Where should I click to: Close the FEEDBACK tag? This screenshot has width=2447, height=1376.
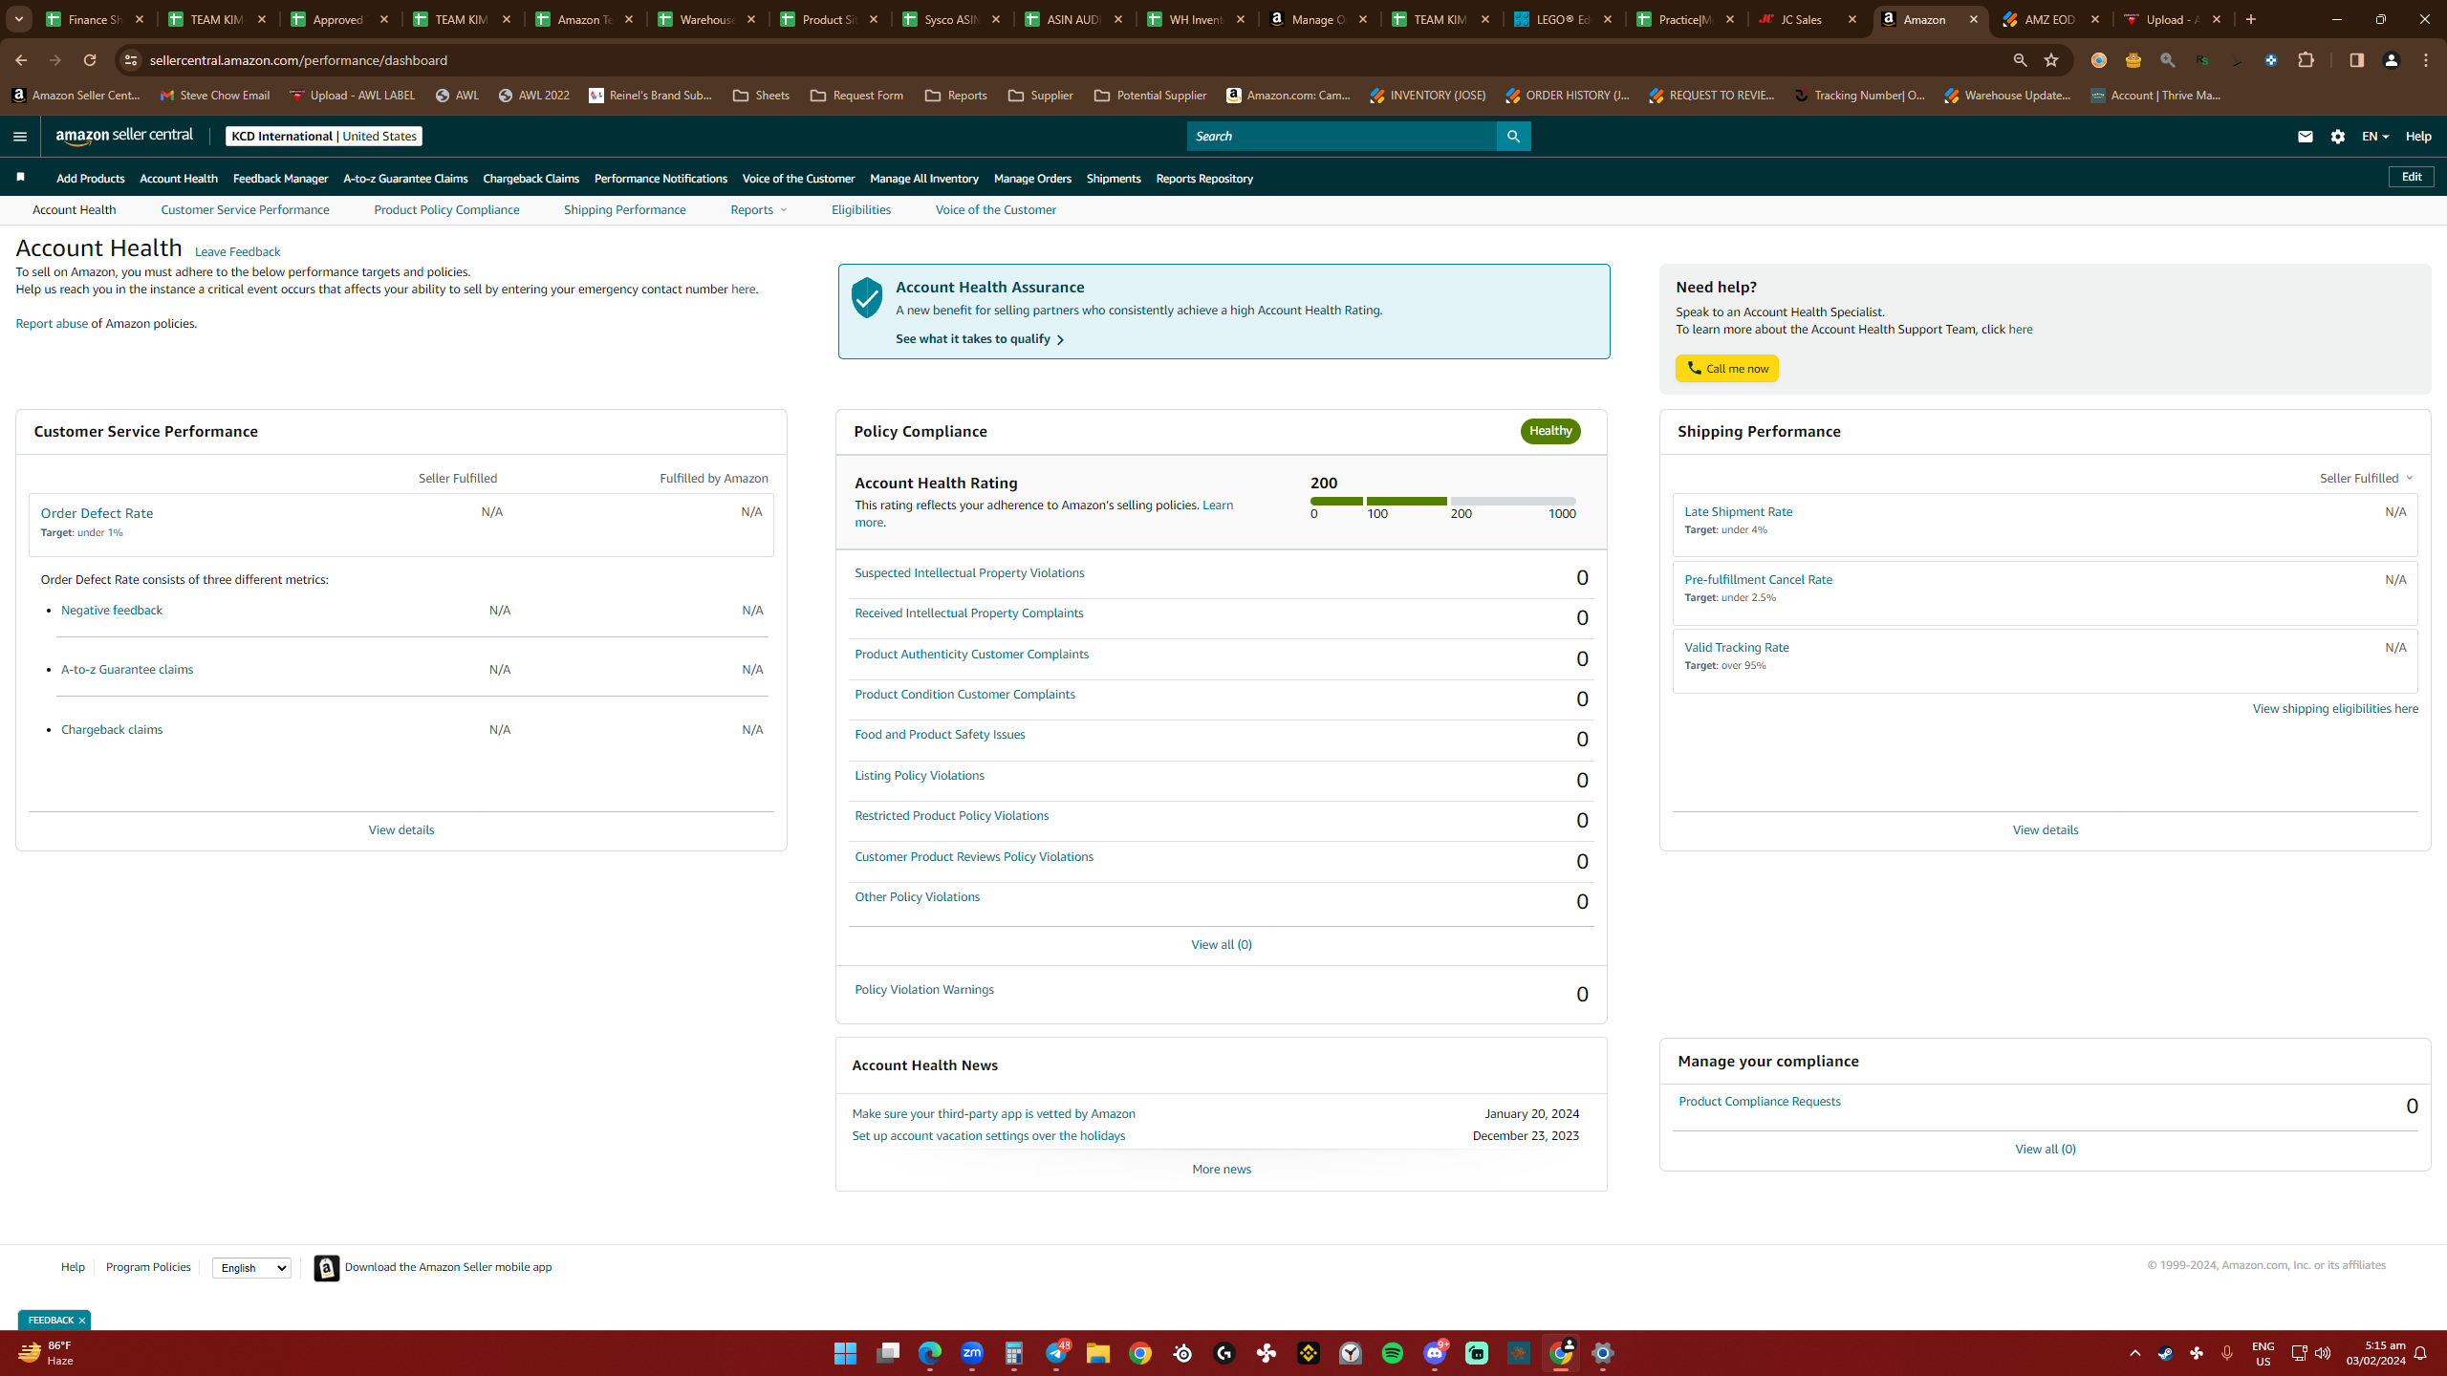pos(82,1321)
